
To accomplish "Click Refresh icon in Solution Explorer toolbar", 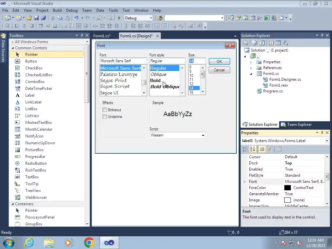I will tap(262, 43).
